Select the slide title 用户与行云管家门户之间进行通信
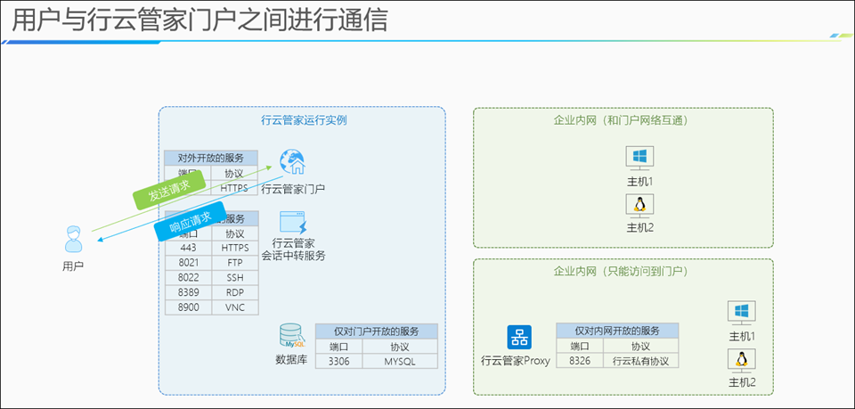855x409 pixels. pos(200,19)
